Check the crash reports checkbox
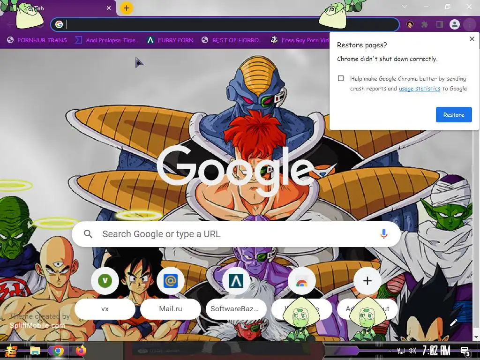 [341, 78]
